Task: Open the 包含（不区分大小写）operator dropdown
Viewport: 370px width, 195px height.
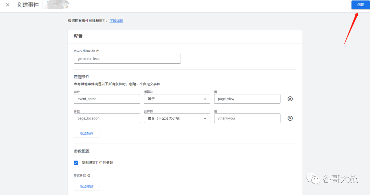Action: pos(177,118)
